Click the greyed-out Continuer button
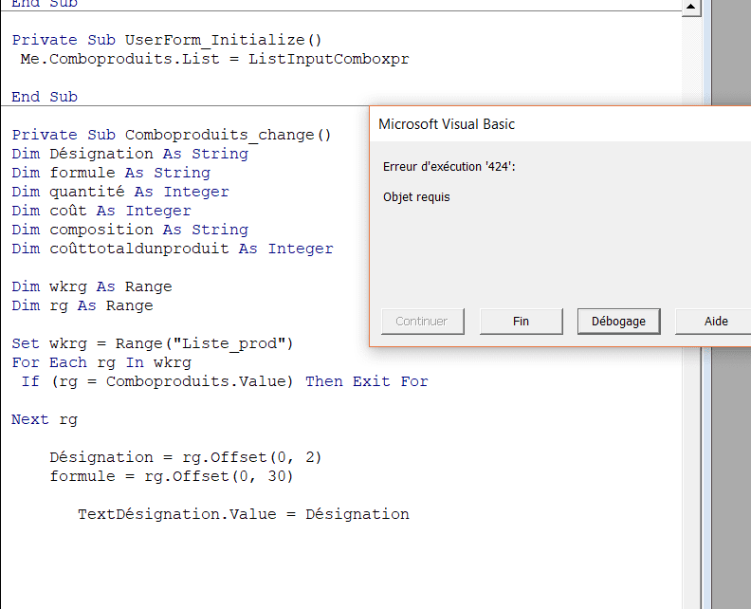Screen dimensions: 751x609 (422, 322)
